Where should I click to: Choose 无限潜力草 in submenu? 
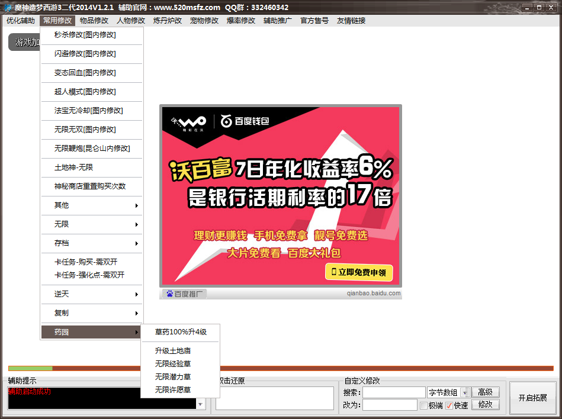(x=180, y=377)
